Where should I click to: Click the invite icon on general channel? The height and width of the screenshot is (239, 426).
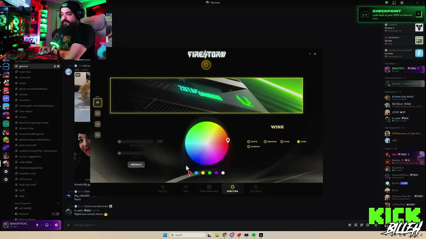click(x=55, y=66)
